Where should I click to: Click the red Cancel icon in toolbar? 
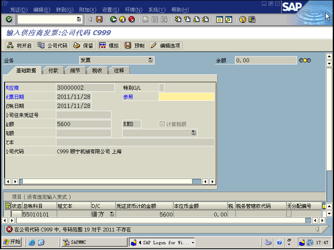click(x=132, y=19)
